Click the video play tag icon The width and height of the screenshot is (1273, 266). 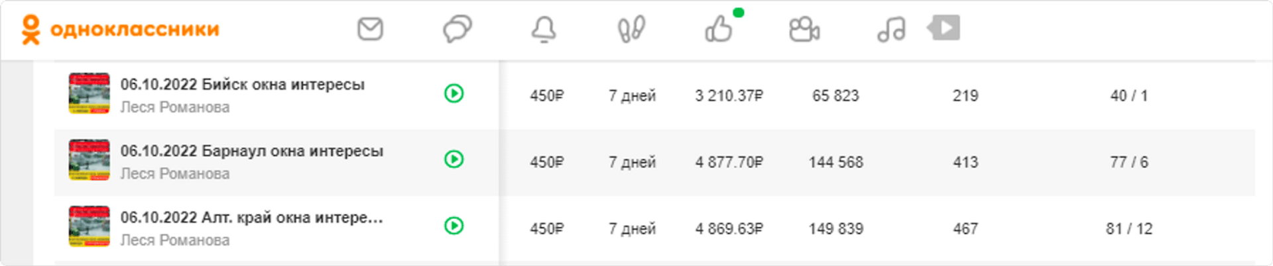click(x=944, y=28)
